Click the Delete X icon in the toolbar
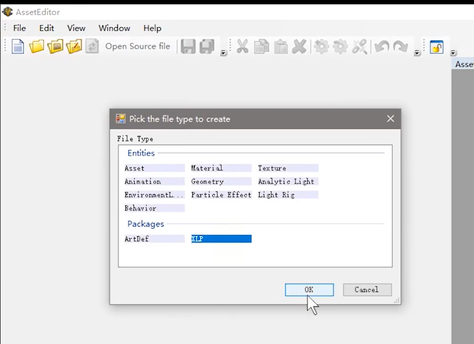 pyautogui.click(x=299, y=46)
